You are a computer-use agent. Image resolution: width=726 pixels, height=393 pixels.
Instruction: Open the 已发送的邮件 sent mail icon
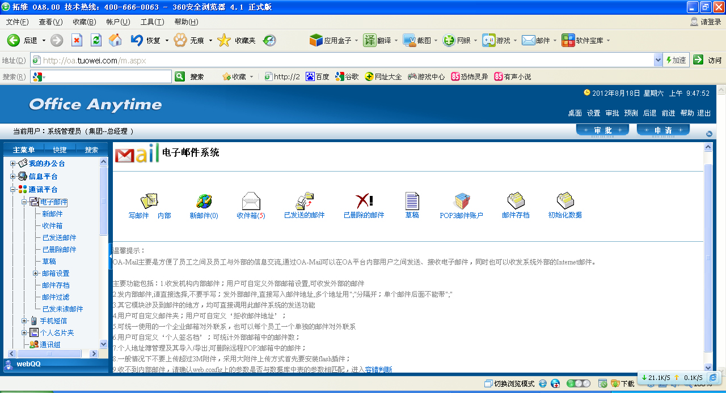click(x=305, y=202)
